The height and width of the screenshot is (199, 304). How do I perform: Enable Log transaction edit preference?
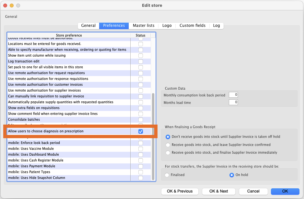tap(141, 61)
